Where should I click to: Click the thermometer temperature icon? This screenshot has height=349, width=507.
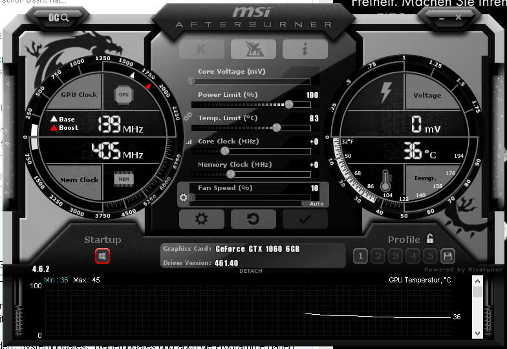click(385, 181)
